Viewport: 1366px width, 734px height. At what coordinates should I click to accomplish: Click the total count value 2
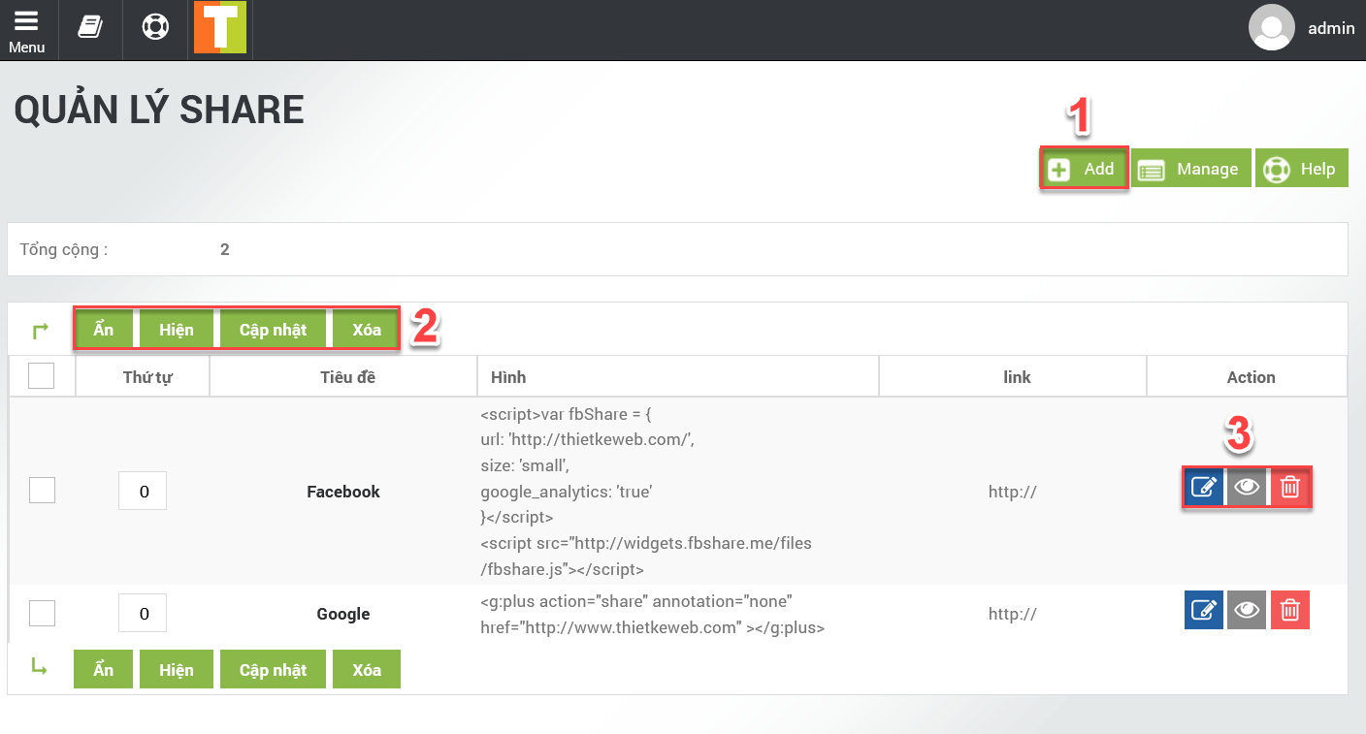coord(225,249)
